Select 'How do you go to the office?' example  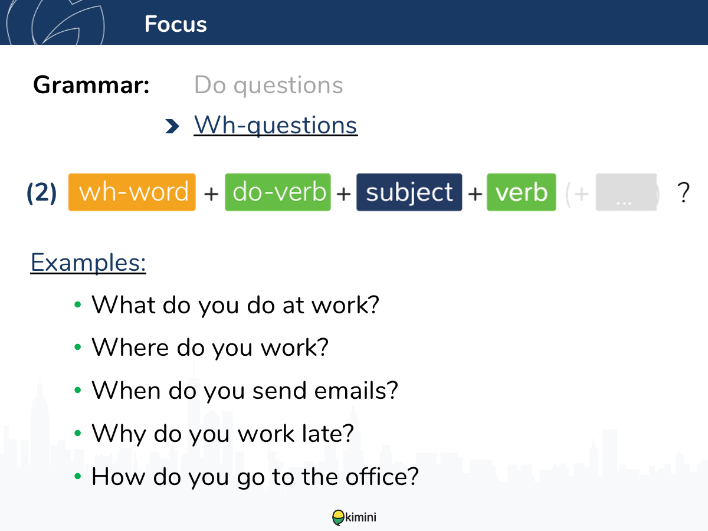point(255,476)
